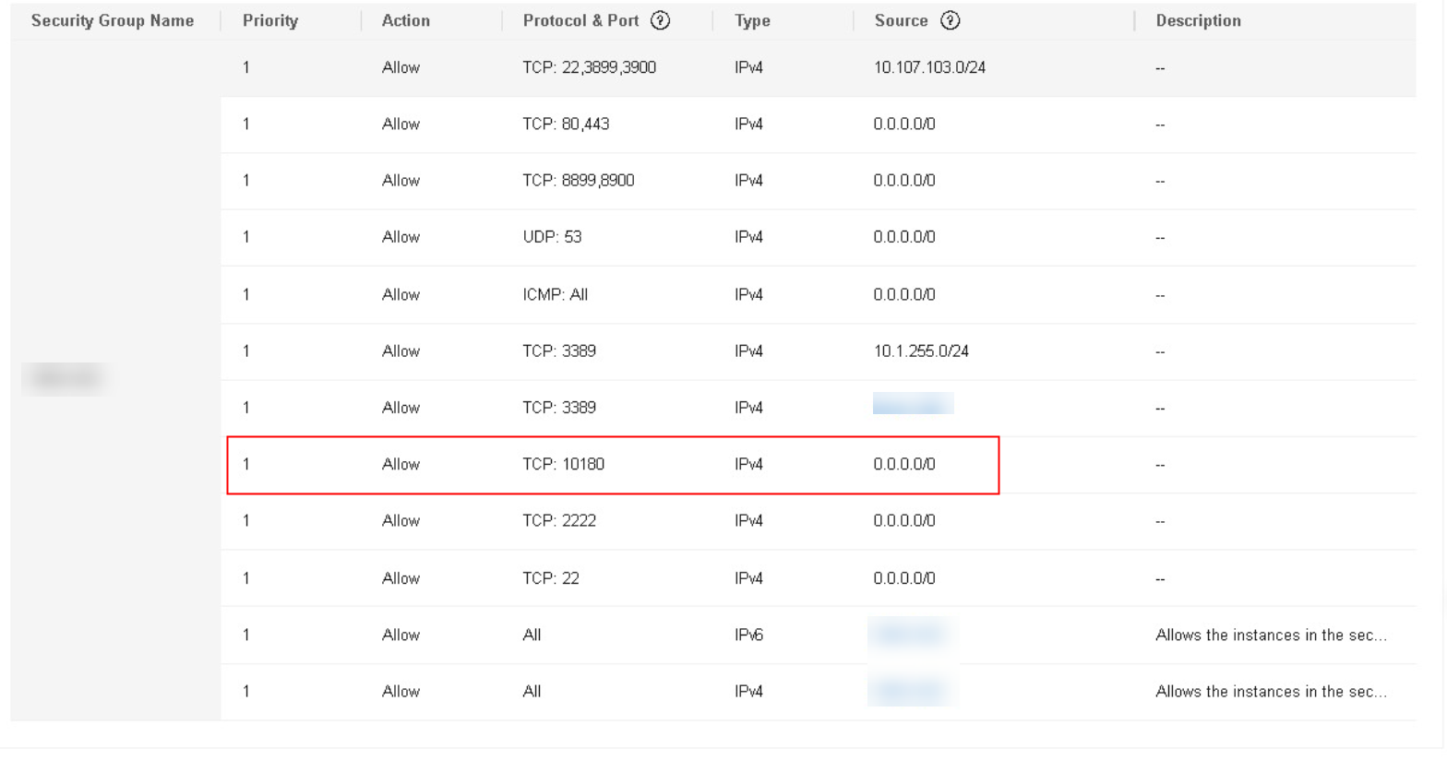Image resolution: width=1447 pixels, height=760 pixels.
Task: Select the Type column header
Action: (x=752, y=20)
